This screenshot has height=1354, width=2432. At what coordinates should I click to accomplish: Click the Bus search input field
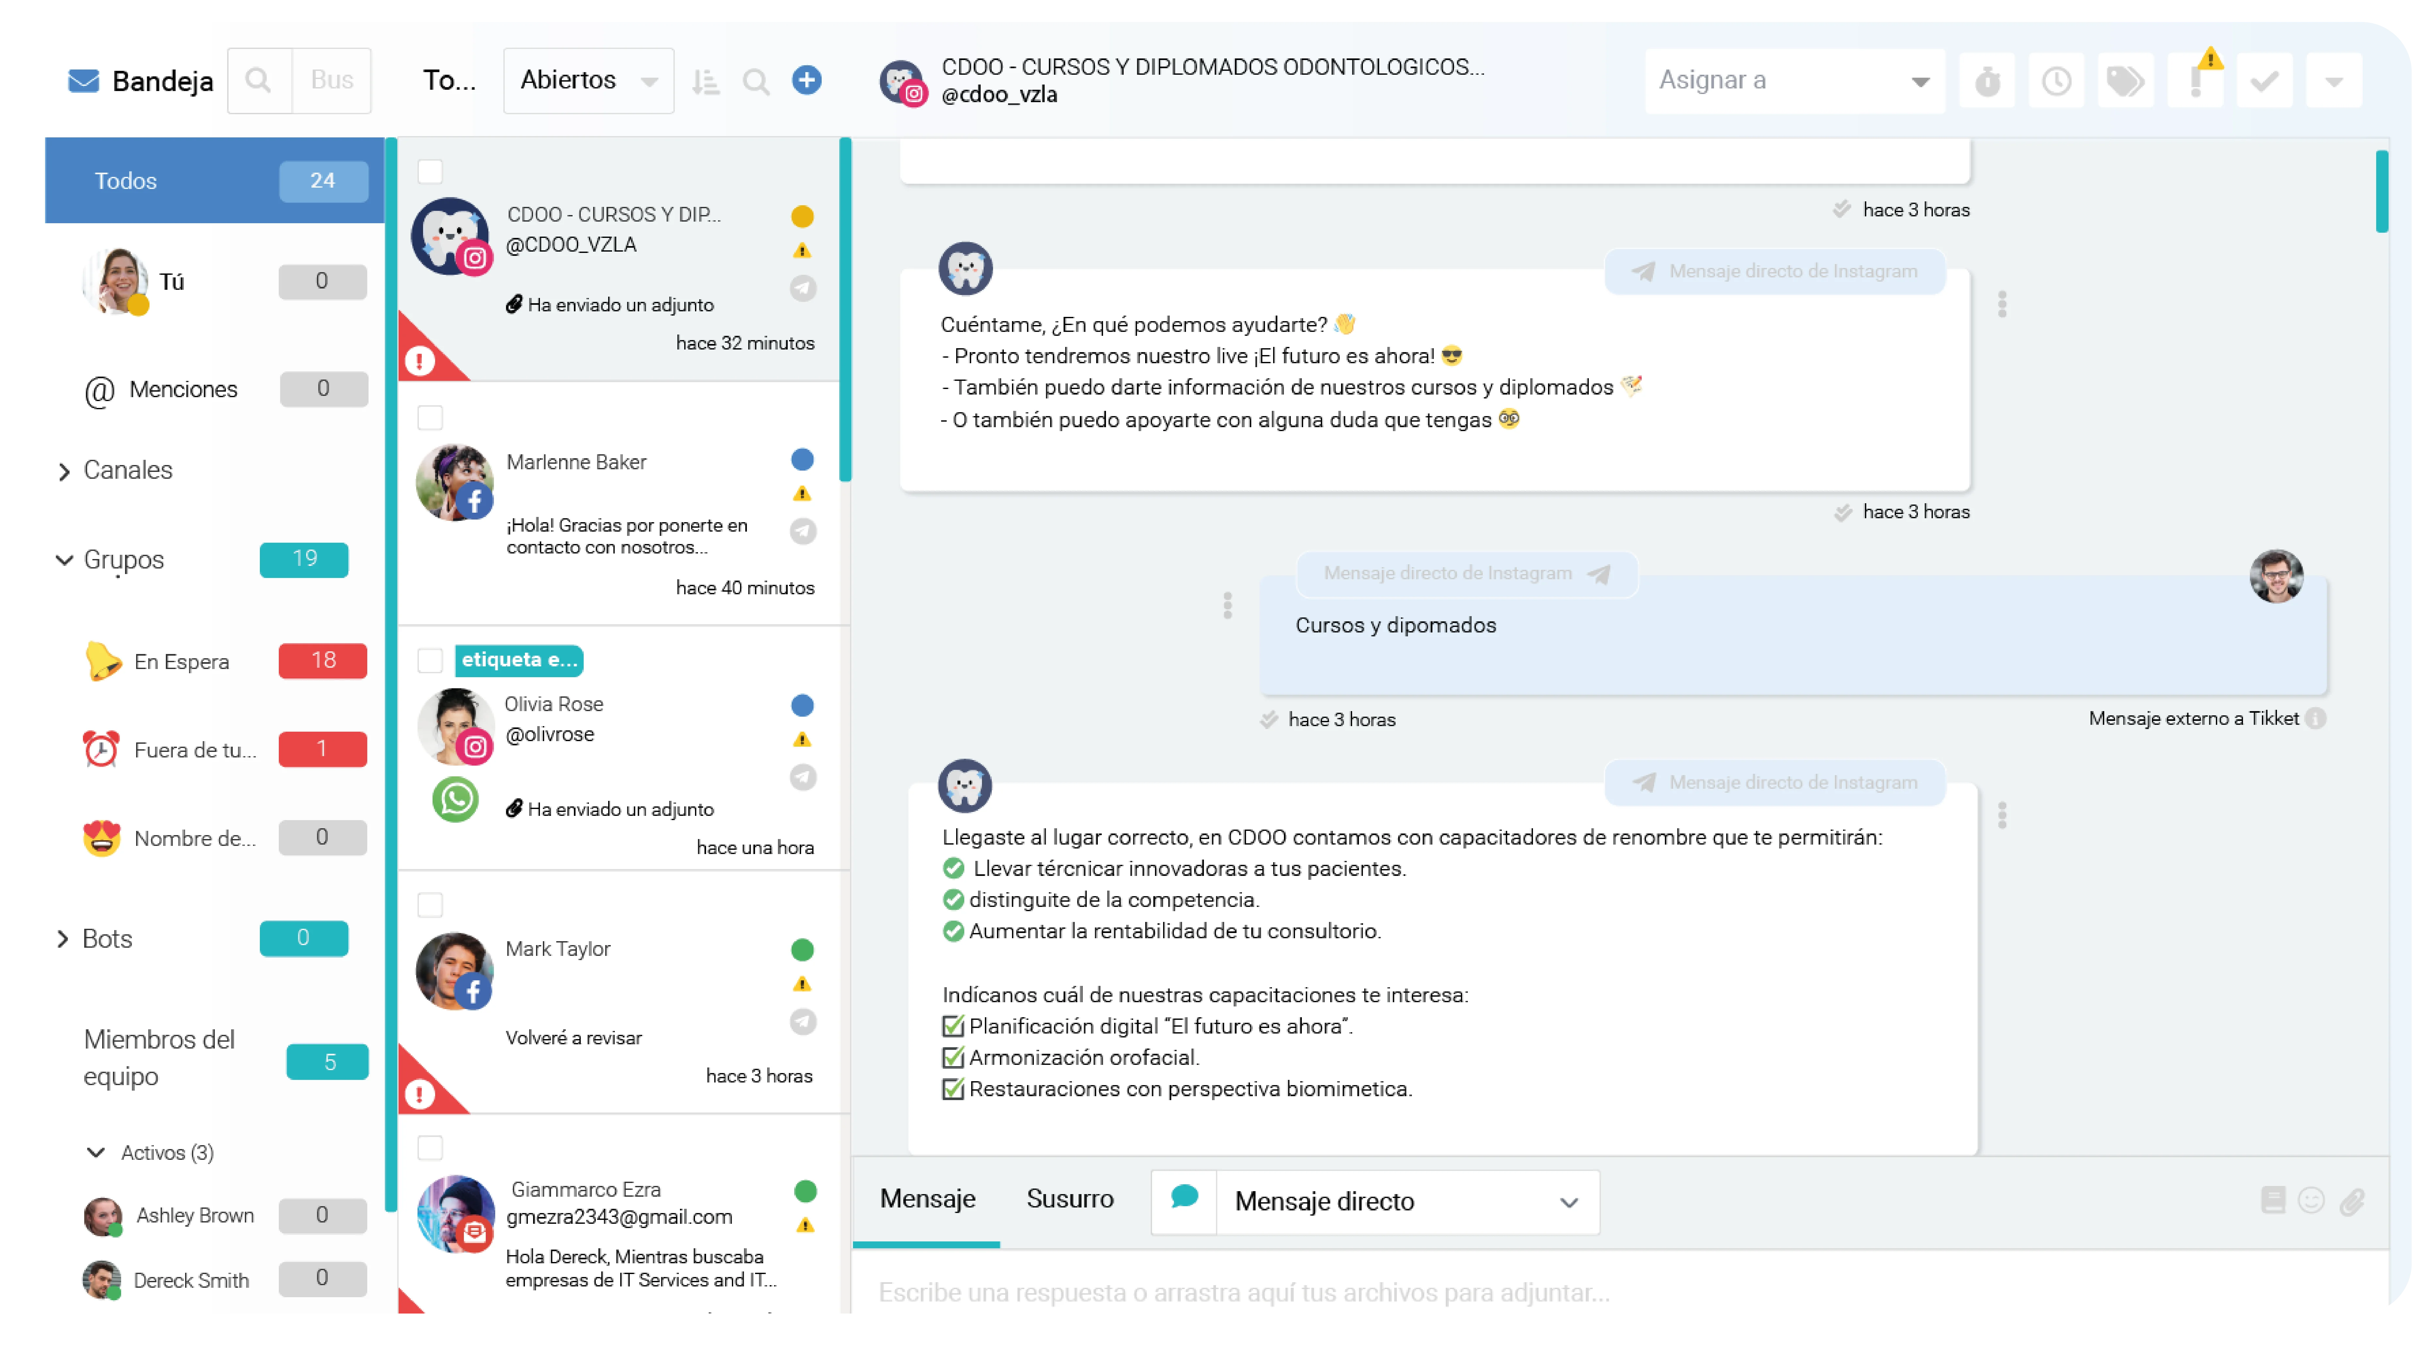coord(331,81)
